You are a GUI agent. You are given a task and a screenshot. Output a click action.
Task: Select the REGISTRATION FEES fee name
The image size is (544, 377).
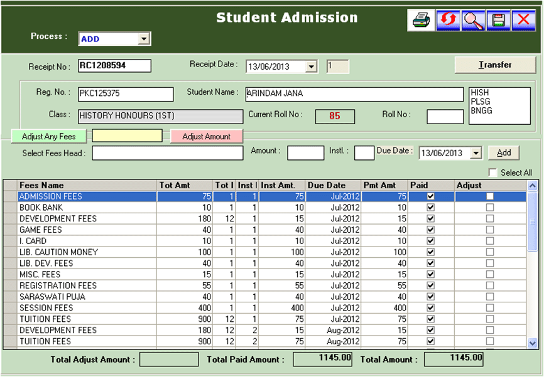(58, 285)
